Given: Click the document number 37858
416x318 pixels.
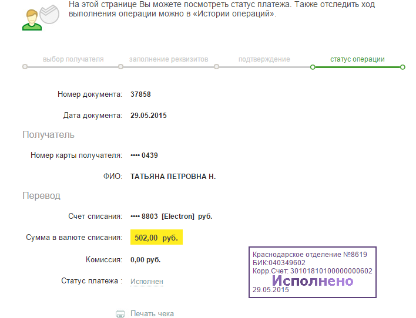Looking at the screenshot, I should [x=140, y=94].
